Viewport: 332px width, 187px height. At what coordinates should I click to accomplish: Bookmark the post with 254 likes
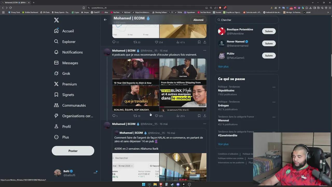[199, 42]
